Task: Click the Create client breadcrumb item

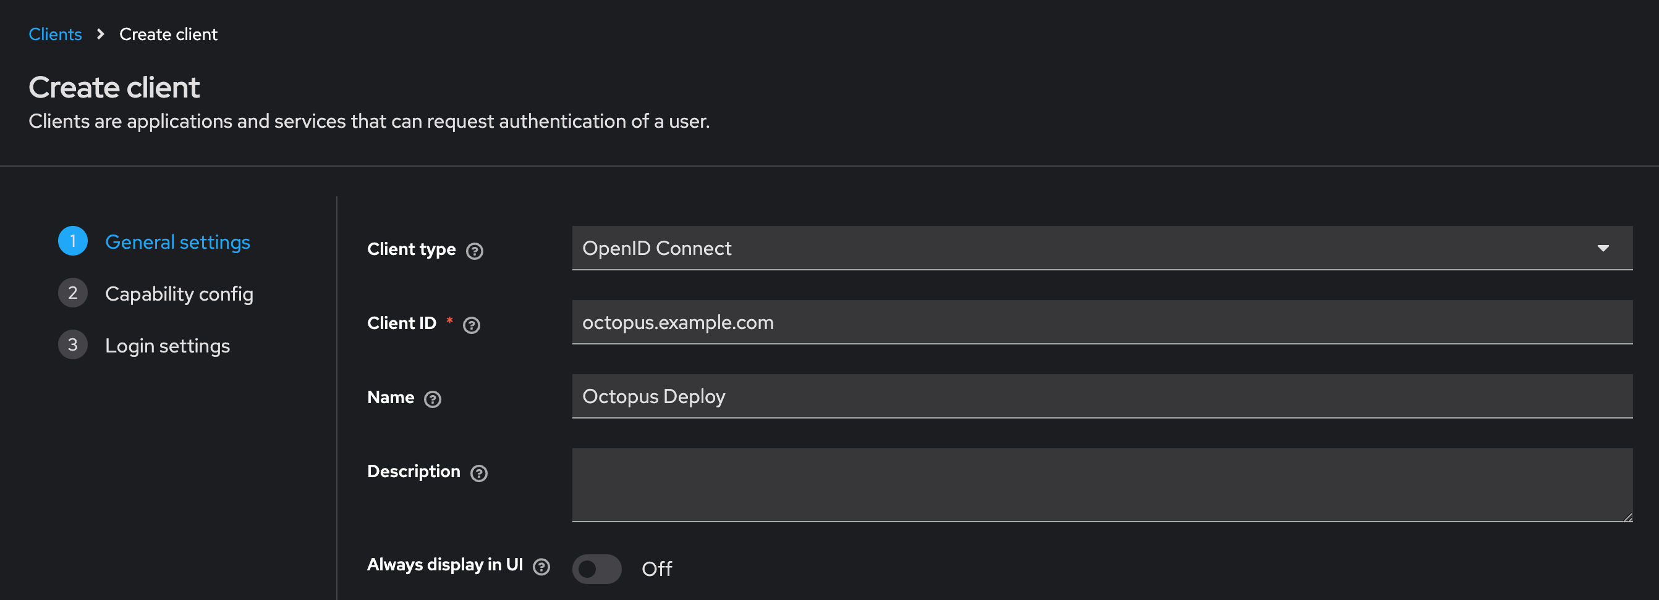Action: click(168, 33)
